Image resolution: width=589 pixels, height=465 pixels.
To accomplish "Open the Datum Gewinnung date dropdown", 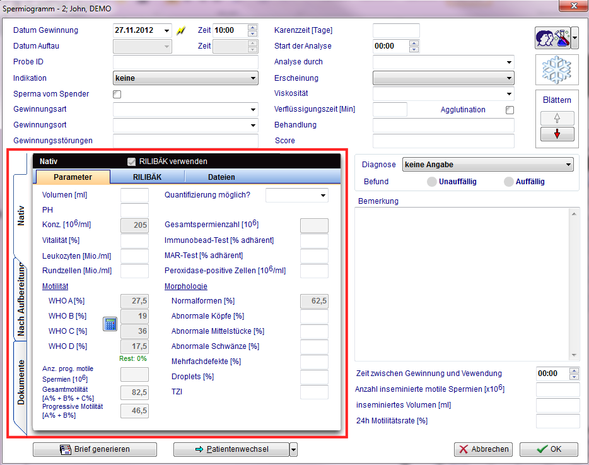I will coord(166,30).
